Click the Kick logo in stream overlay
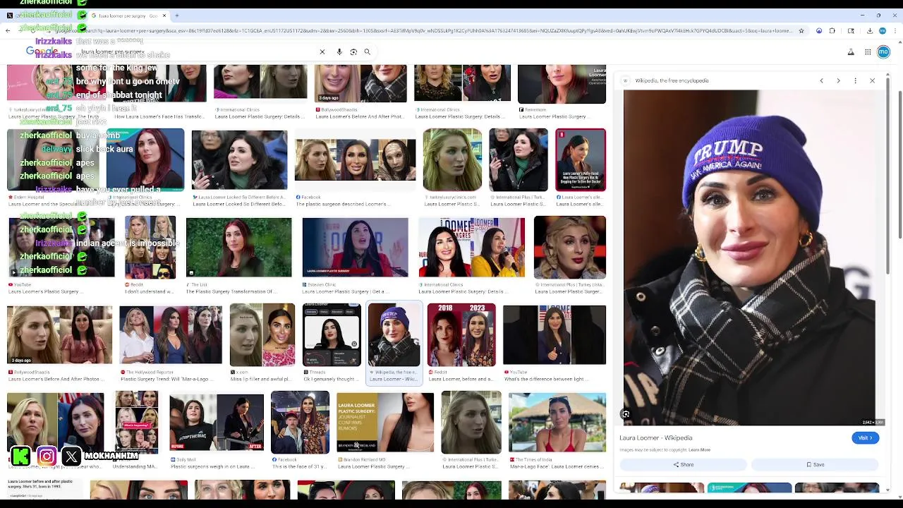Image resolution: width=903 pixels, height=508 pixels. click(x=20, y=456)
